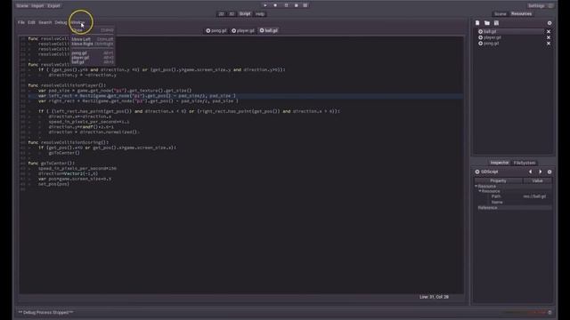
Task: Open the Import menu
Action: [37, 6]
